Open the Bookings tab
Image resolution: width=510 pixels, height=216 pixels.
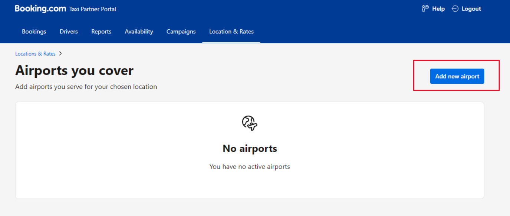[34, 31]
